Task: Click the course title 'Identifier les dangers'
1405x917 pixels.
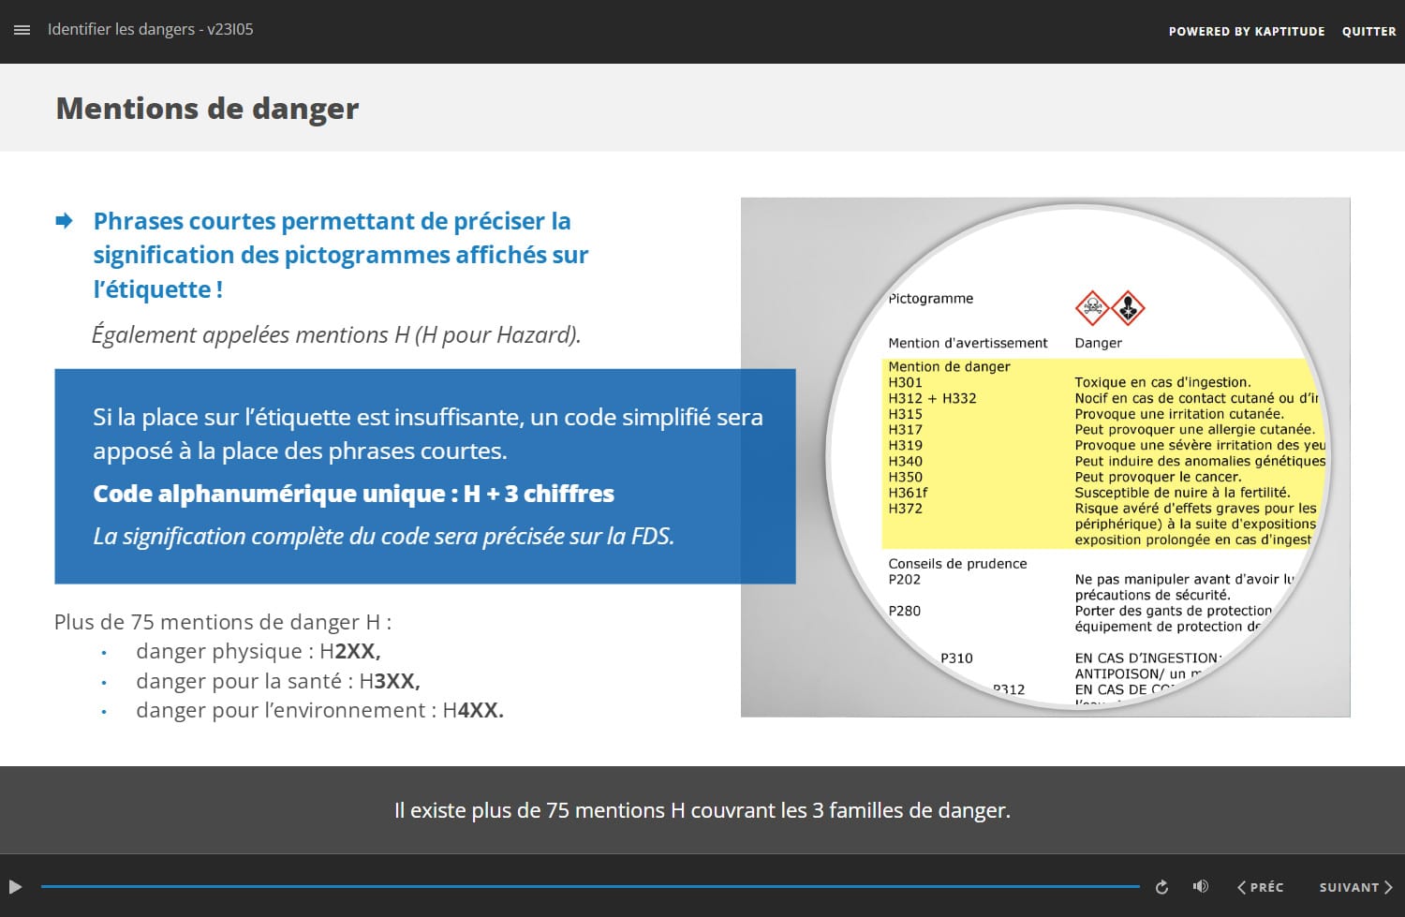Action: coord(150,29)
